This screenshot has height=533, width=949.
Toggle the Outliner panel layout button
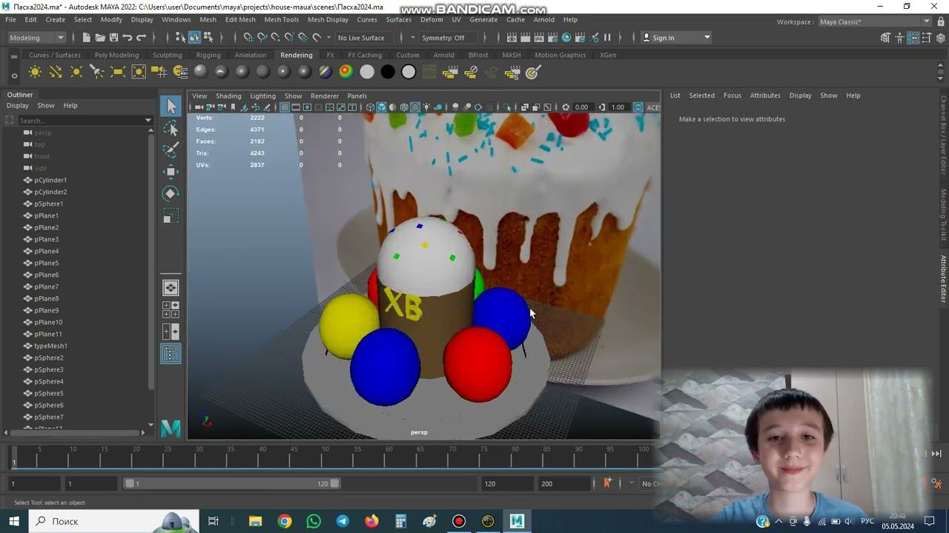point(171,354)
